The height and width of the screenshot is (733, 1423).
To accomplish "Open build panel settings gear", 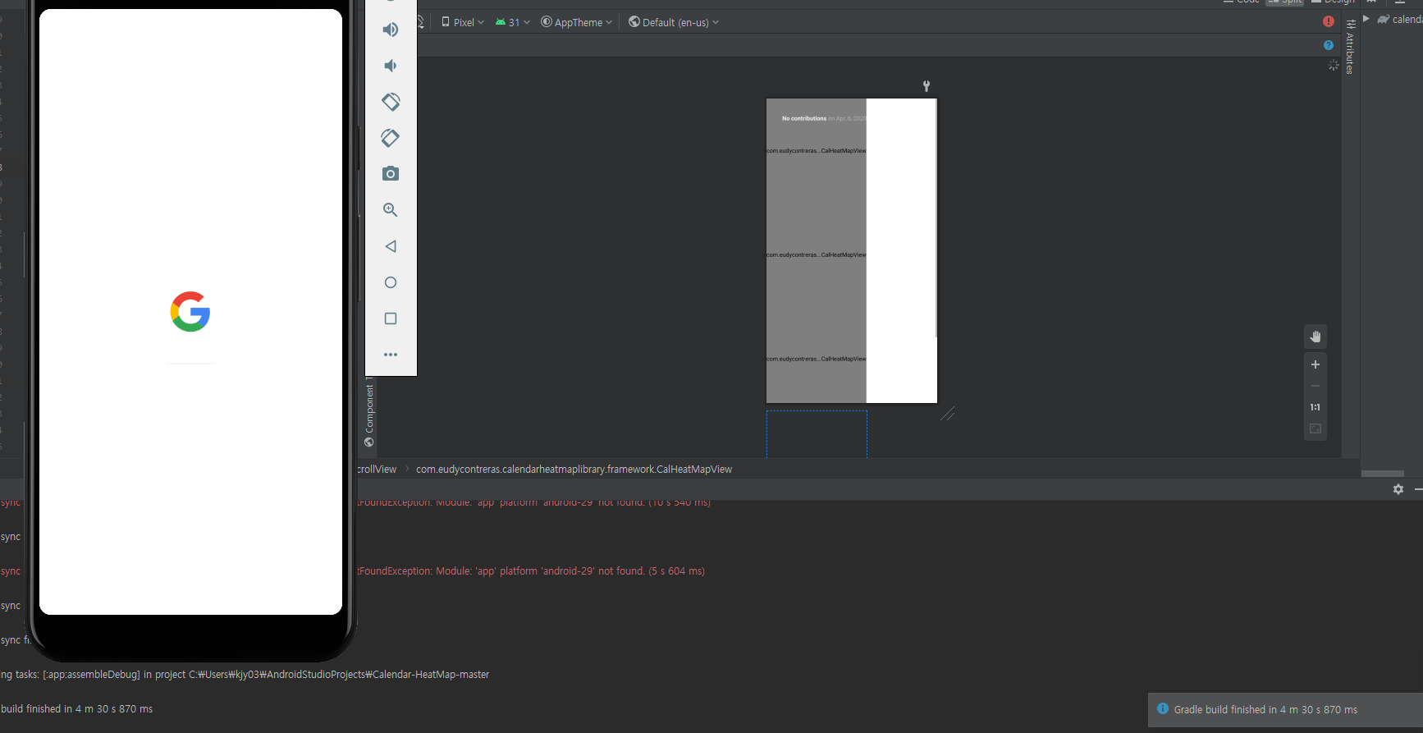I will click(x=1398, y=489).
